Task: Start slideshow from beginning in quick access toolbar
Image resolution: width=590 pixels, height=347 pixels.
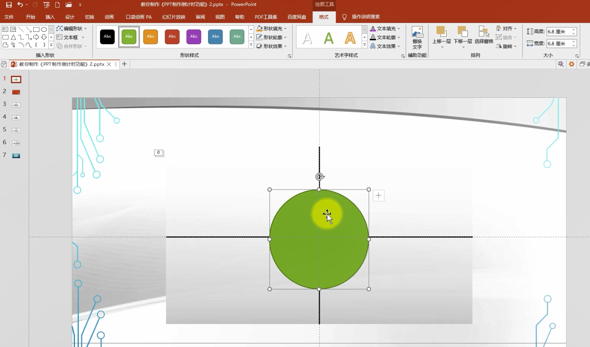Action: pyautogui.click(x=46, y=5)
